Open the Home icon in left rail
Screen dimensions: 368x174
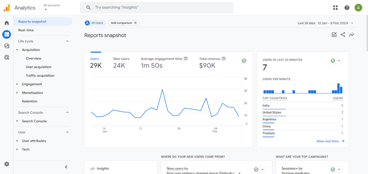[6, 23]
